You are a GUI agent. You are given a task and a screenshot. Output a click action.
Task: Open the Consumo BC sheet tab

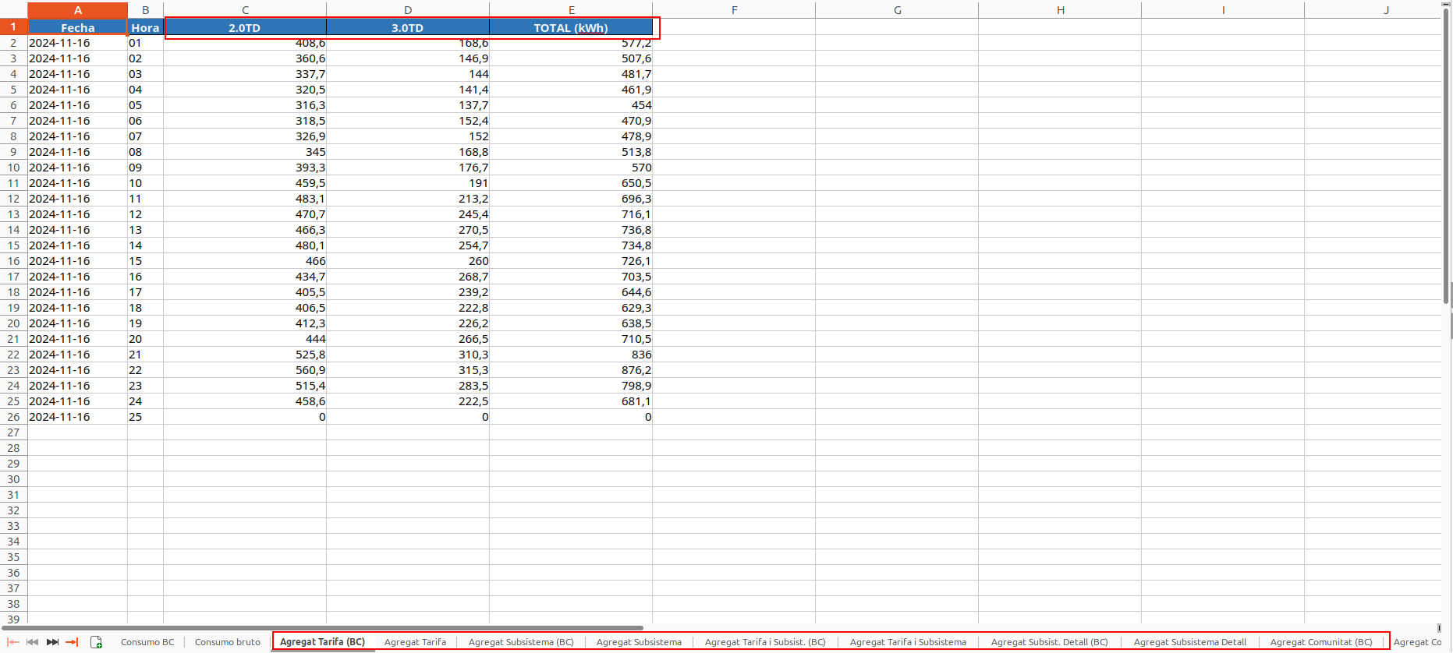[x=147, y=642]
